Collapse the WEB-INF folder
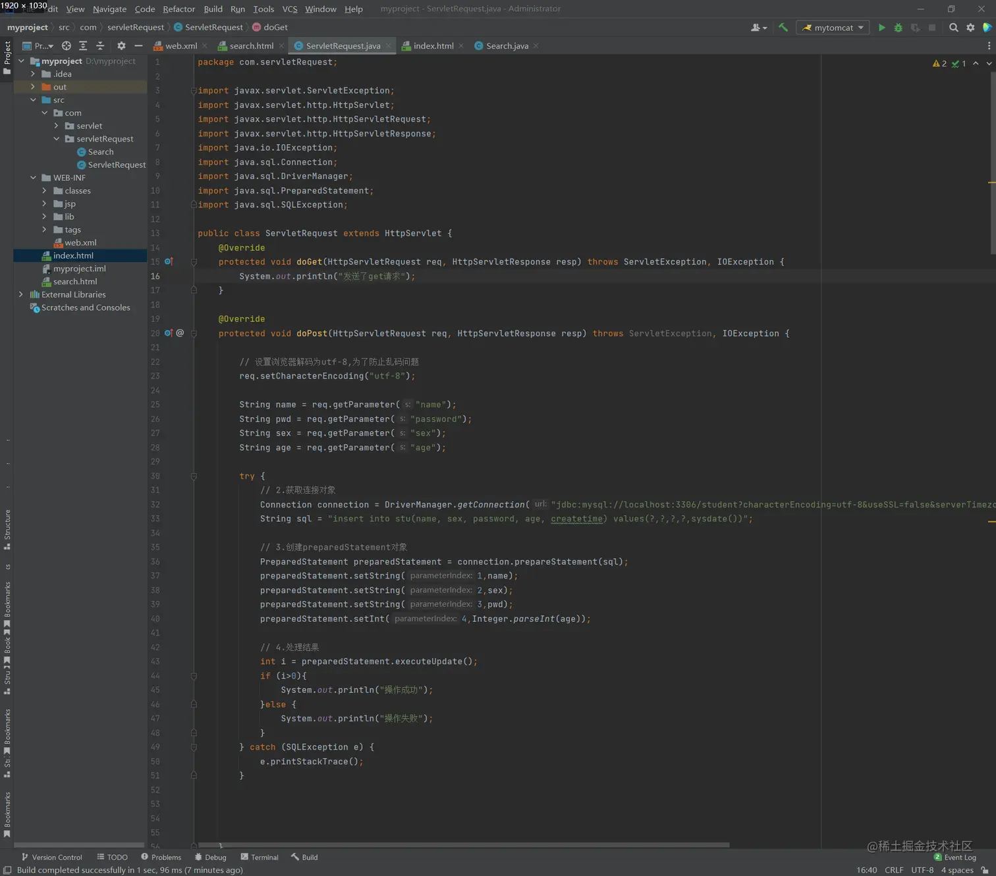996x876 pixels. click(x=33, y=178)
